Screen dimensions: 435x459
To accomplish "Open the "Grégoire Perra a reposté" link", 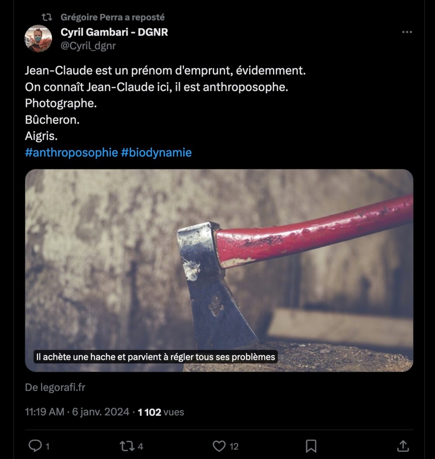I will pos(113,17).
